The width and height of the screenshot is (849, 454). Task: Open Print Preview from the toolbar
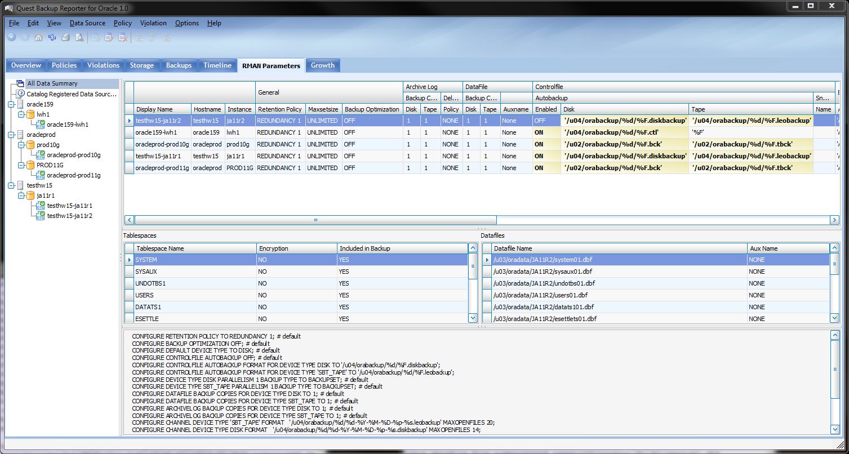(x=79, y=38)
